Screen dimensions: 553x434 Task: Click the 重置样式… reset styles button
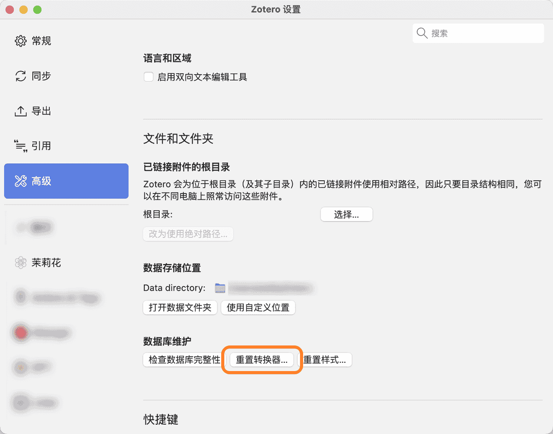tap(326, 360)
